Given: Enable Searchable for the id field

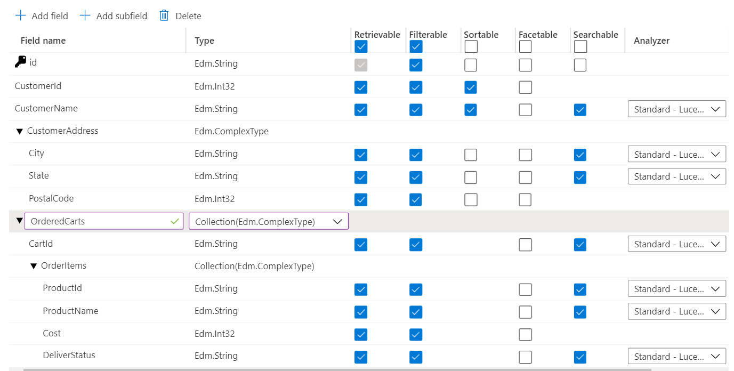Looking at the screenshot, I should point(580,64).
